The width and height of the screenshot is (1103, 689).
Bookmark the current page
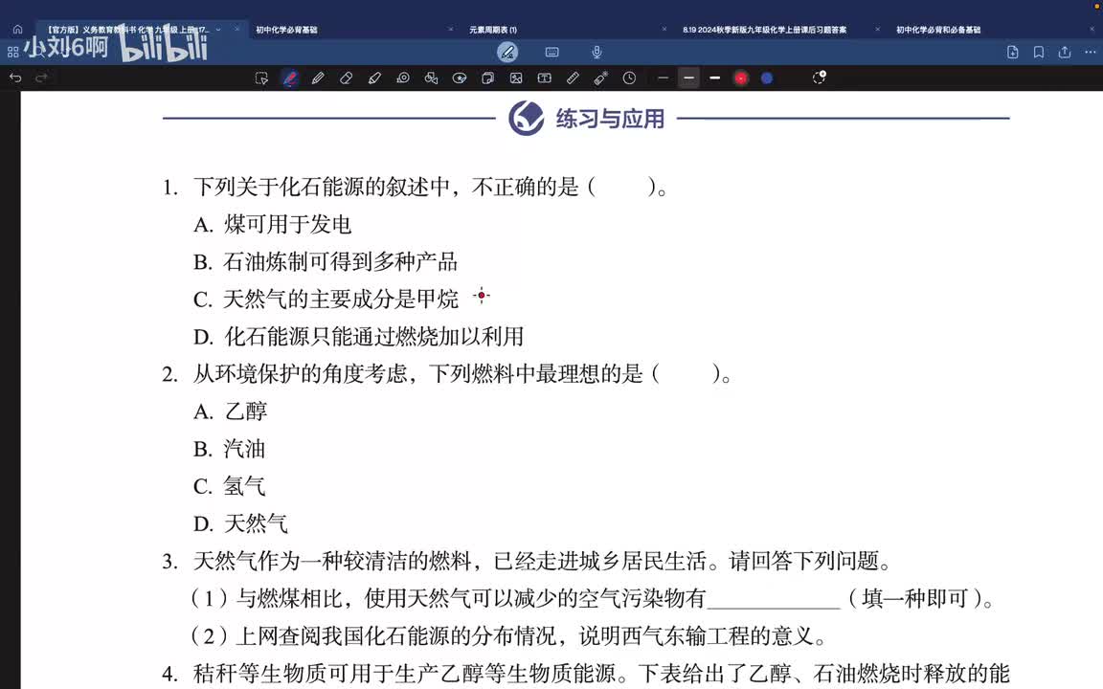pos(1039,52)
